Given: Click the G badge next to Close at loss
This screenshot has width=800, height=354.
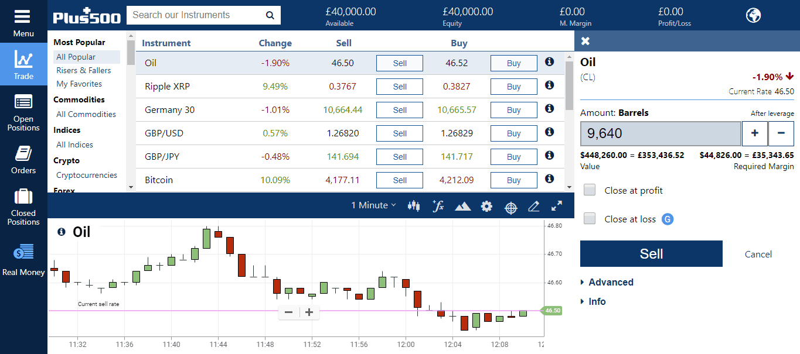Looking at the screenshot, I should point(668,219).
